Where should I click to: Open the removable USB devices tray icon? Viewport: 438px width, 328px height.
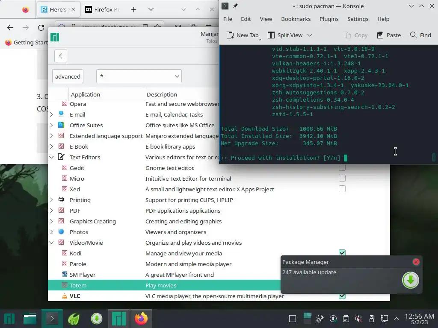[x=372, y=319]
